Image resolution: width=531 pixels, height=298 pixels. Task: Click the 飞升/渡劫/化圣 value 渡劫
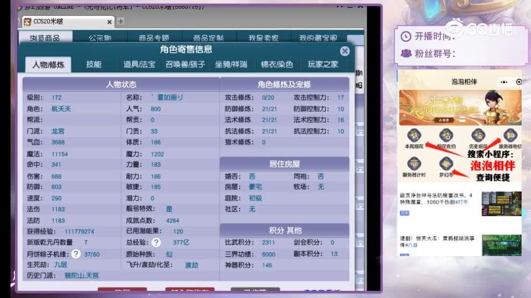click(191, 265)
